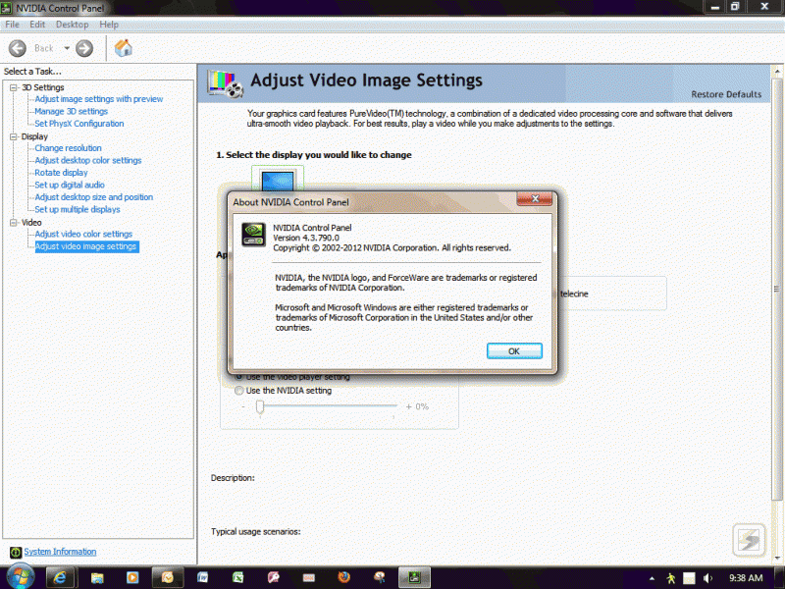Viewport: 785px width, 589px height.
Task: Go to the Home page icon
Action: click(124, 48)
